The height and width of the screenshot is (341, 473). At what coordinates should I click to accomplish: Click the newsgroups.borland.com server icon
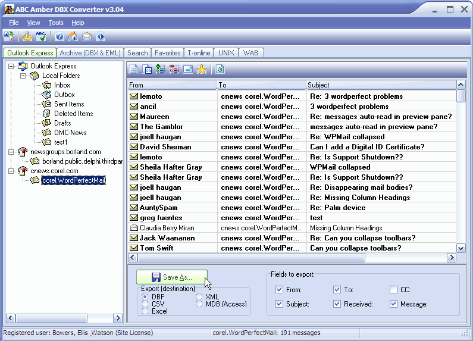click(x=23, y=152)
